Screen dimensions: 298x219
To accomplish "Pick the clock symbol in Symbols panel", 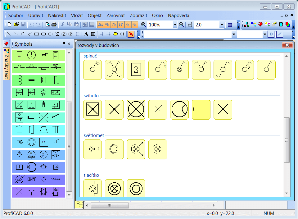I will click(x=31, y=55).
